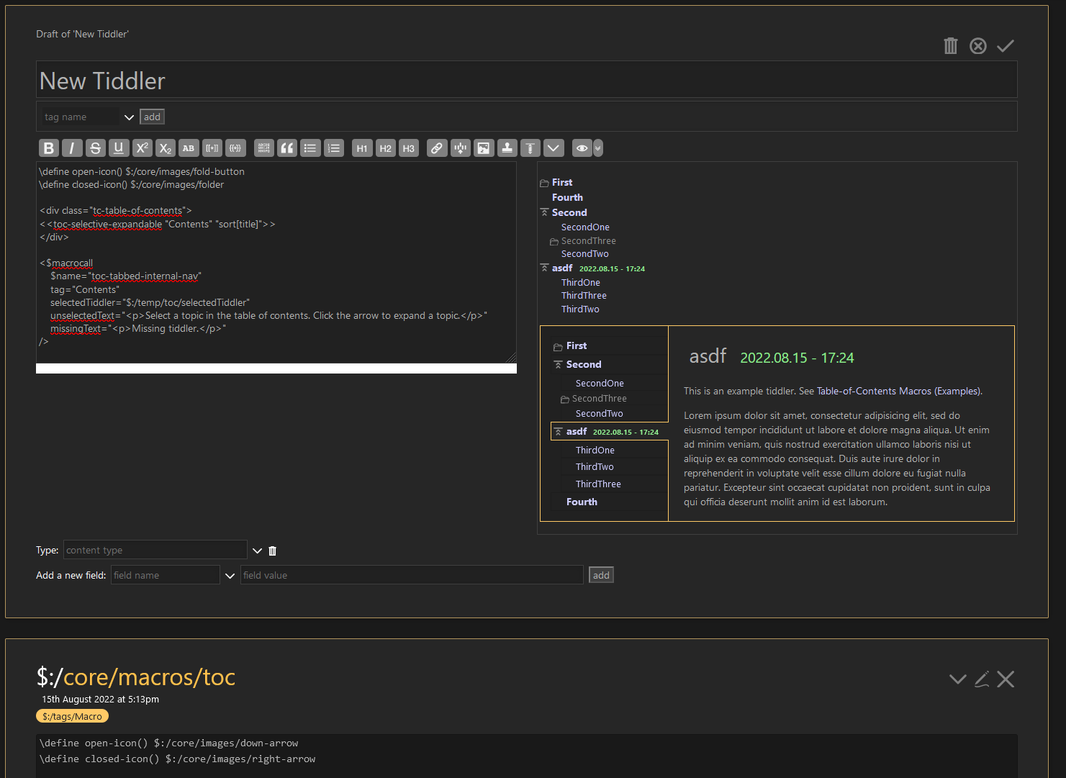The image size is (1066, 778).
Task: Apply superscript formatting button
Action: coord(143,148)
